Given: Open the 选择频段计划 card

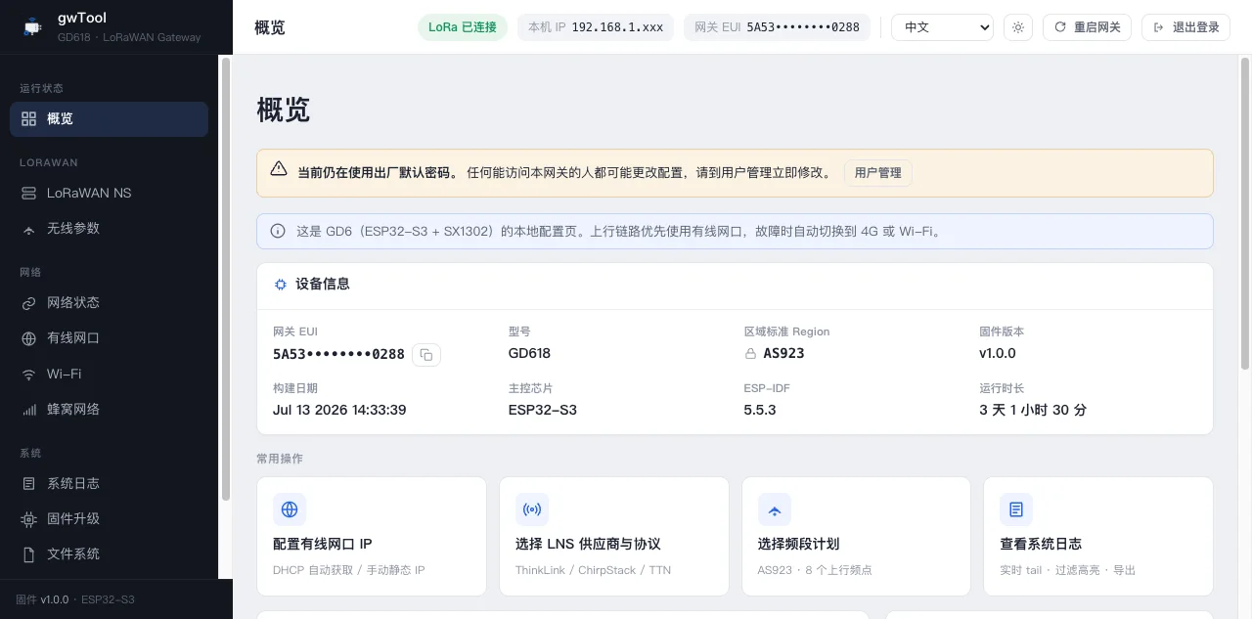Looking at the screenshot, I should (x=856, y=536).
